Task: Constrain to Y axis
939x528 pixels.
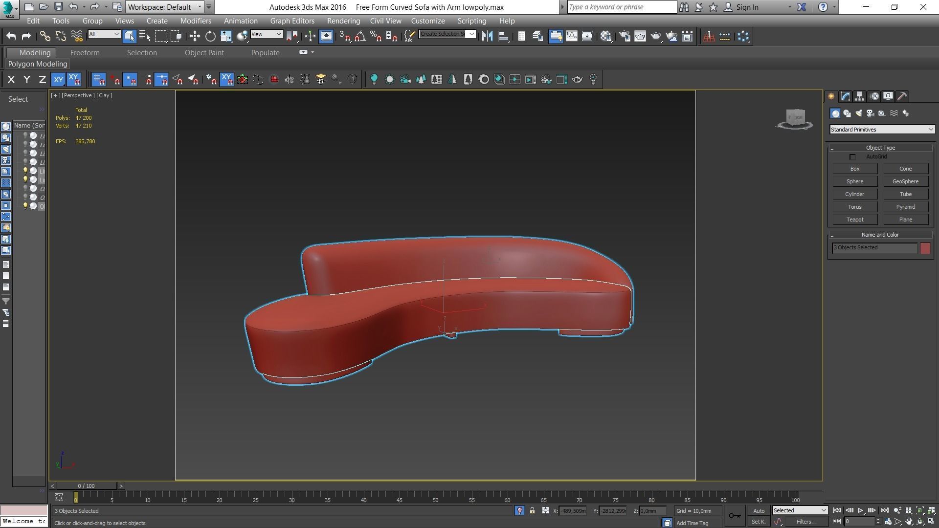Action: tap(27, 80)
